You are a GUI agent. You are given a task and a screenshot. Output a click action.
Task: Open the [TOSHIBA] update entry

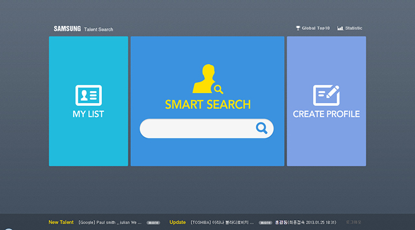pyautogui.click(x=222, y=223)
